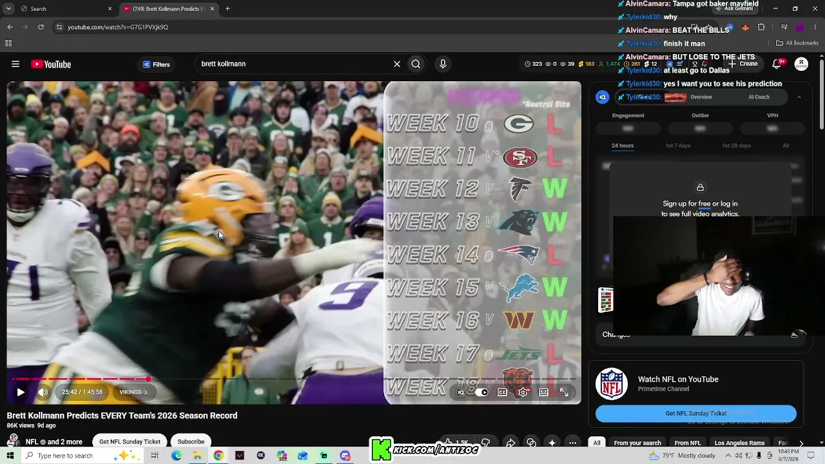
Task: Open a new browser tab
Action: (228, 9)
